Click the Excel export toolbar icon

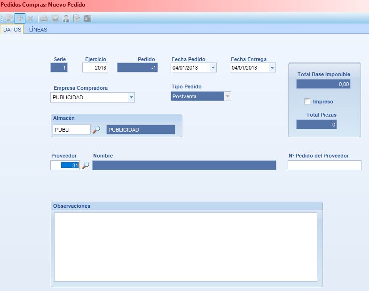pos(87,19)
